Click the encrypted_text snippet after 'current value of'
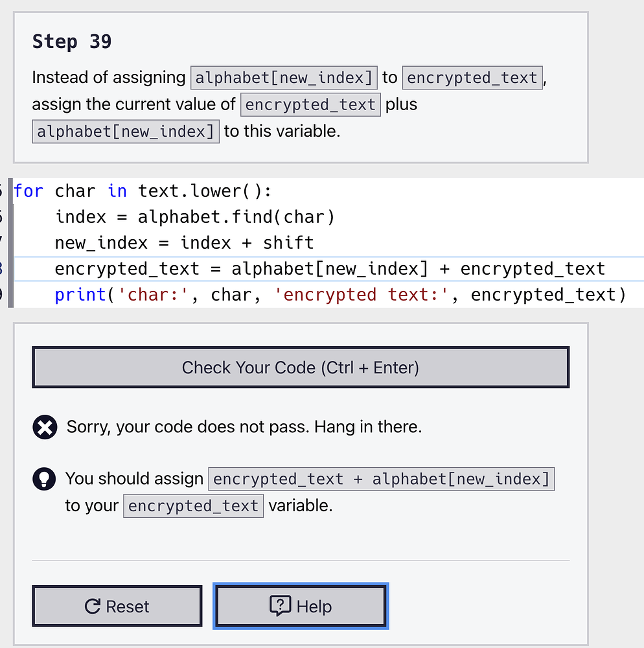 point(310,105)
